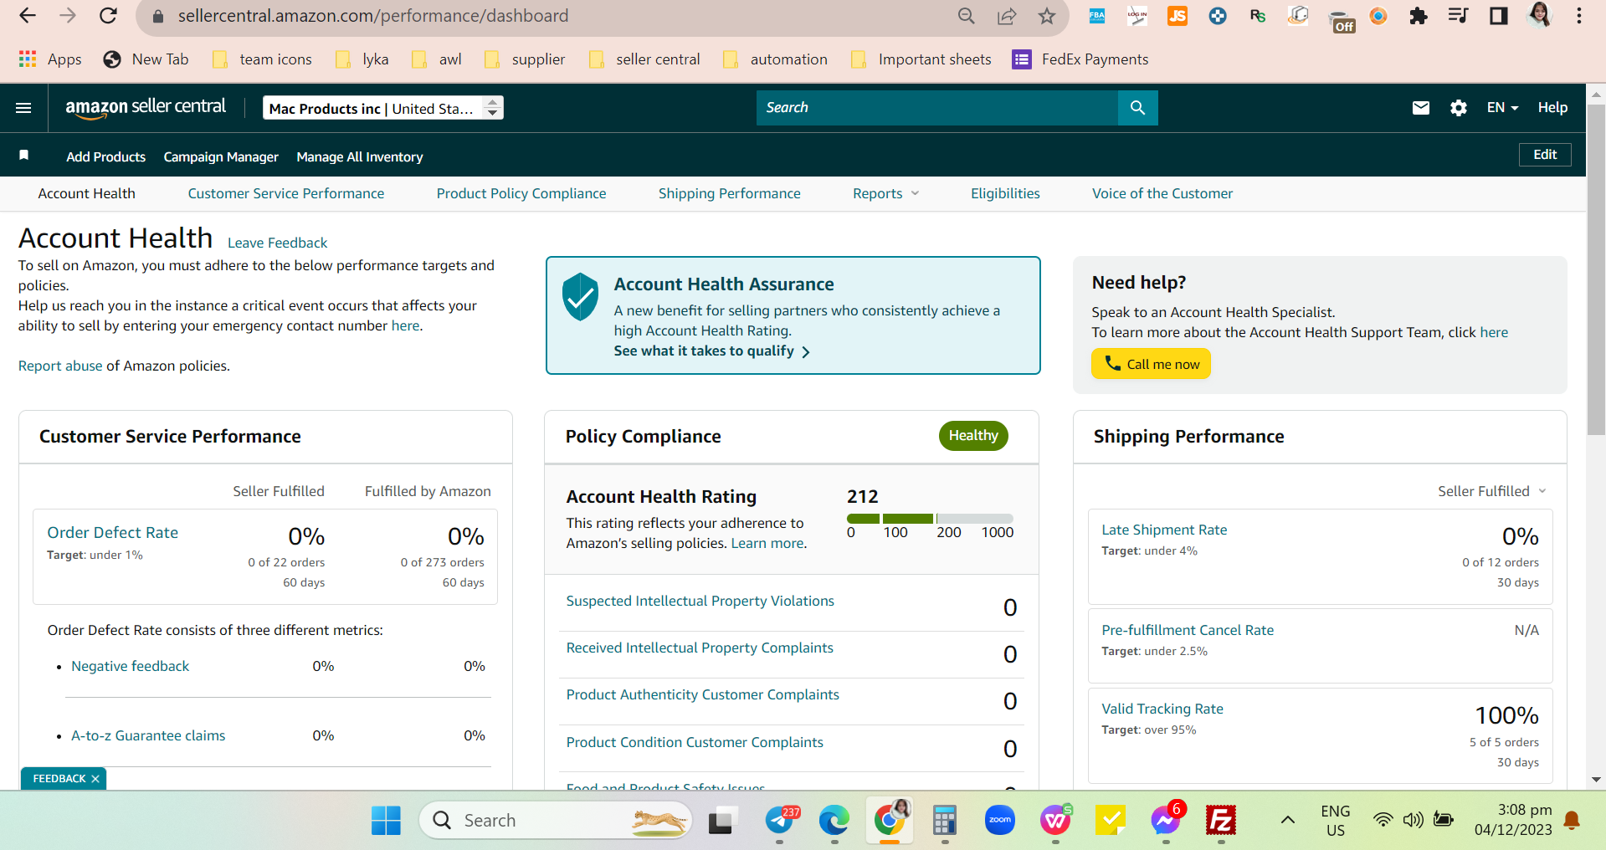Image resolution: width=1606 pixels, height=850 pixels.
Task: Click the browser back arrow
Action: click(x=28, y=16)
